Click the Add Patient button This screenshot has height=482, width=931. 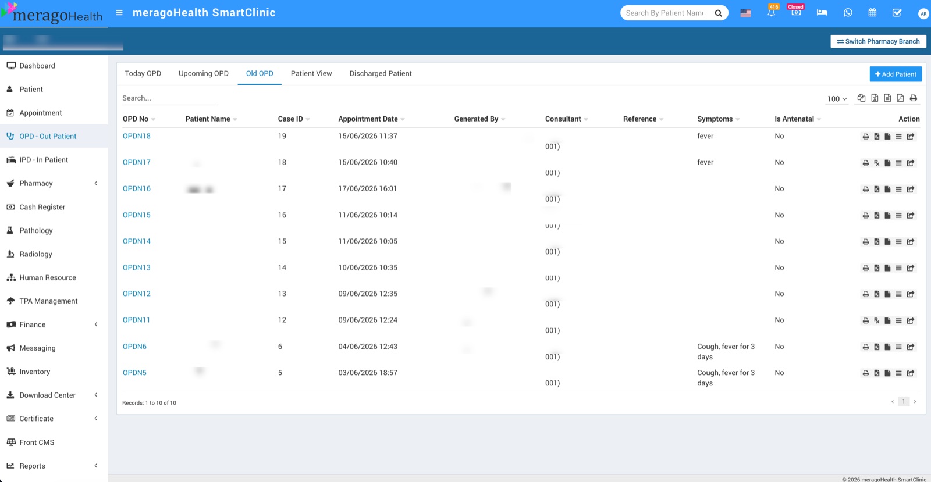coord(896,74)
